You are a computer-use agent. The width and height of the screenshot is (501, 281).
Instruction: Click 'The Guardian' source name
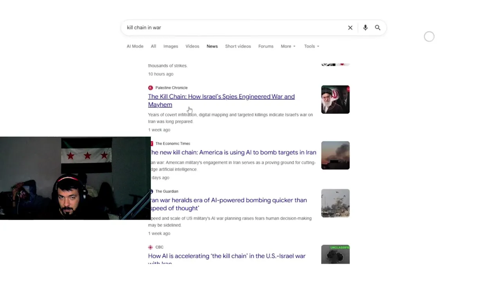point(167,191)
